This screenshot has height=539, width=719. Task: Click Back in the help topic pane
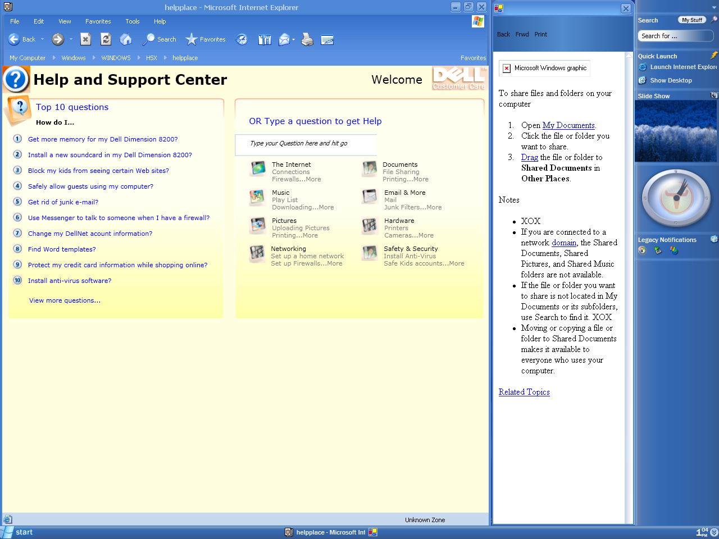503,34
